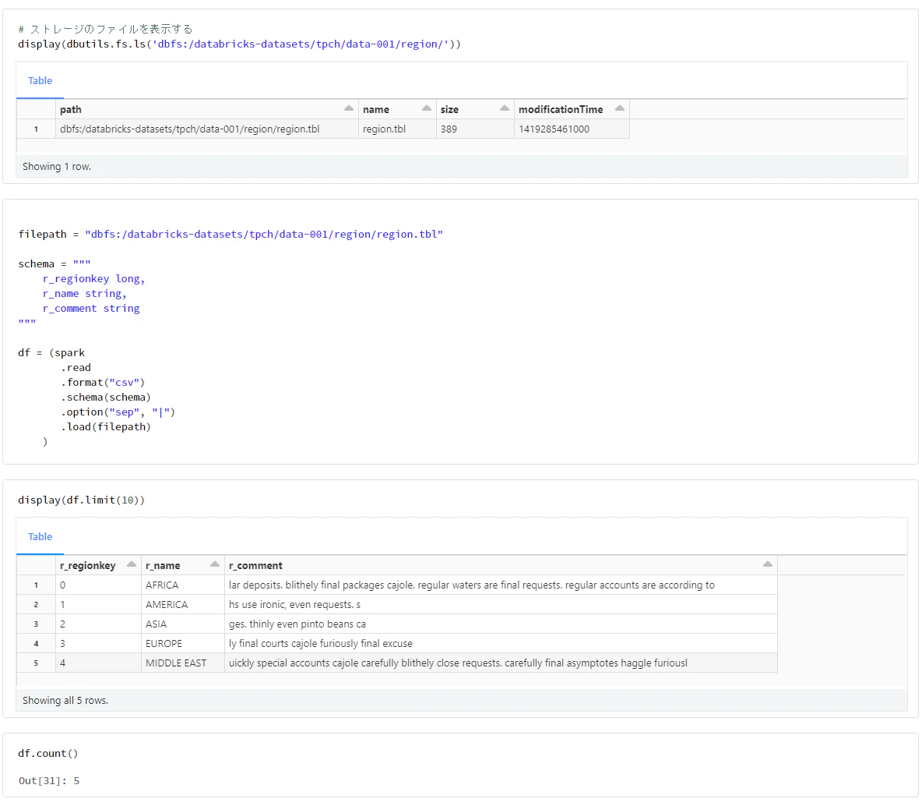Click the 'modificationTime' header label
The height and width of the screenshot is (806, 922).
(561, 109)
